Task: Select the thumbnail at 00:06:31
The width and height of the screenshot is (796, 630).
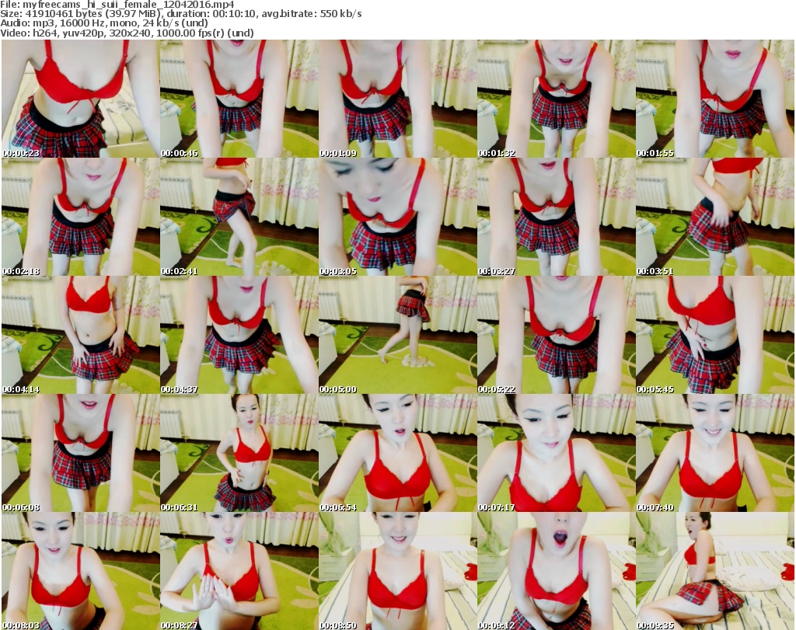Action: [x=239, y=453]
